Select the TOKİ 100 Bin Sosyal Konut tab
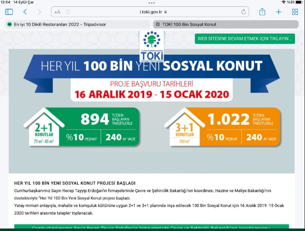 coord(226,24)
